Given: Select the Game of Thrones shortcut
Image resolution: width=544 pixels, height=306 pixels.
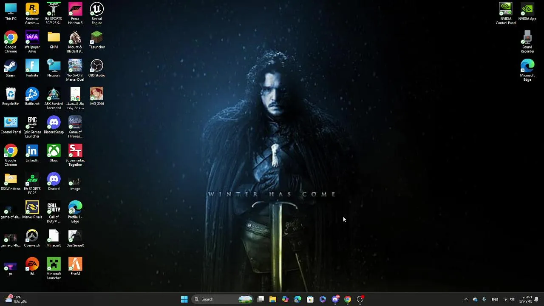Looking at the screenshot, I should (75, 127).
